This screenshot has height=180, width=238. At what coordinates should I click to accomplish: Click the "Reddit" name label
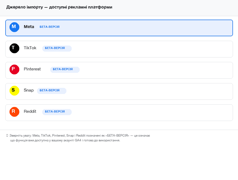(30, 111)
